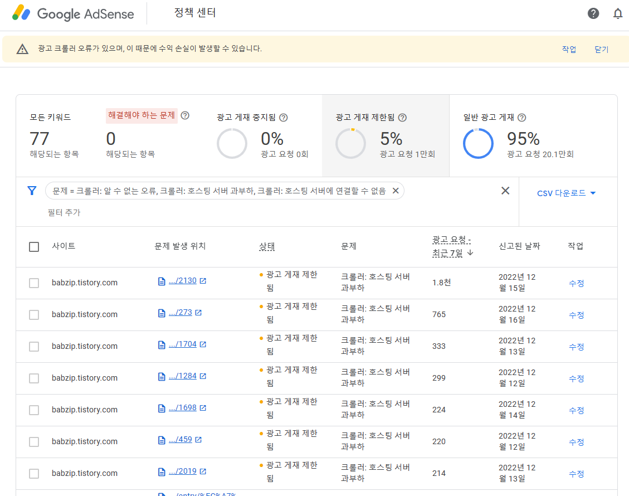The image size is (629, 496).
Task: Click the 필터 추가 input field
Action: [64, 213]
